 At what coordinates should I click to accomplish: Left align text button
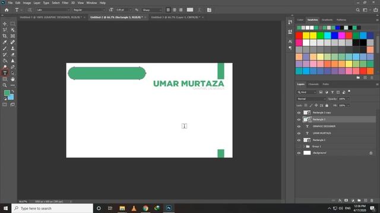click(x=168, y=10)
